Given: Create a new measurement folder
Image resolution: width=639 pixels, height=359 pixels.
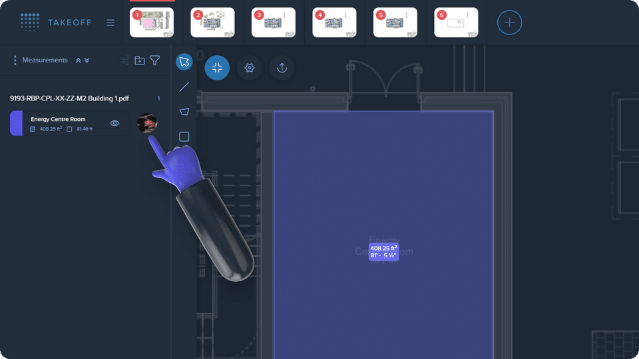Looking at the screenshot, I should click(x=140, y=60).
